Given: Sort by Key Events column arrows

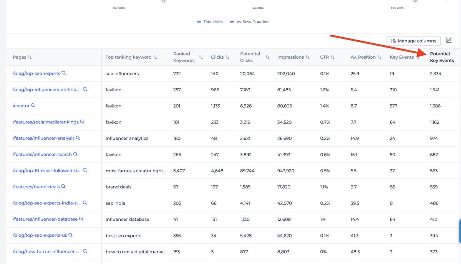Looking at the screenshot, I should pos(417,57).
